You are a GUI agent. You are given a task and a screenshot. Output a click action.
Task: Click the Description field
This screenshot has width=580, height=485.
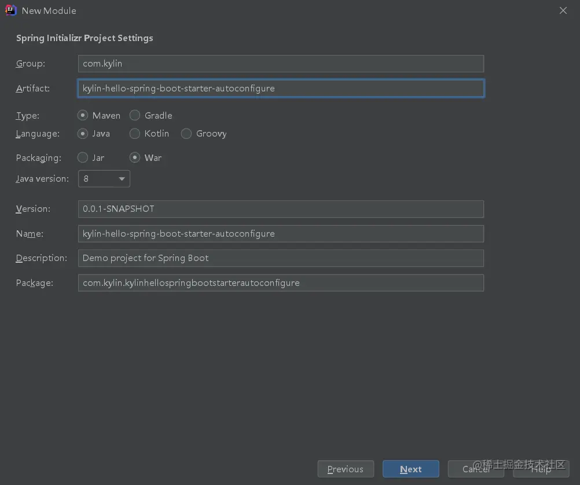pyautogui.click(x=281, y=258)
